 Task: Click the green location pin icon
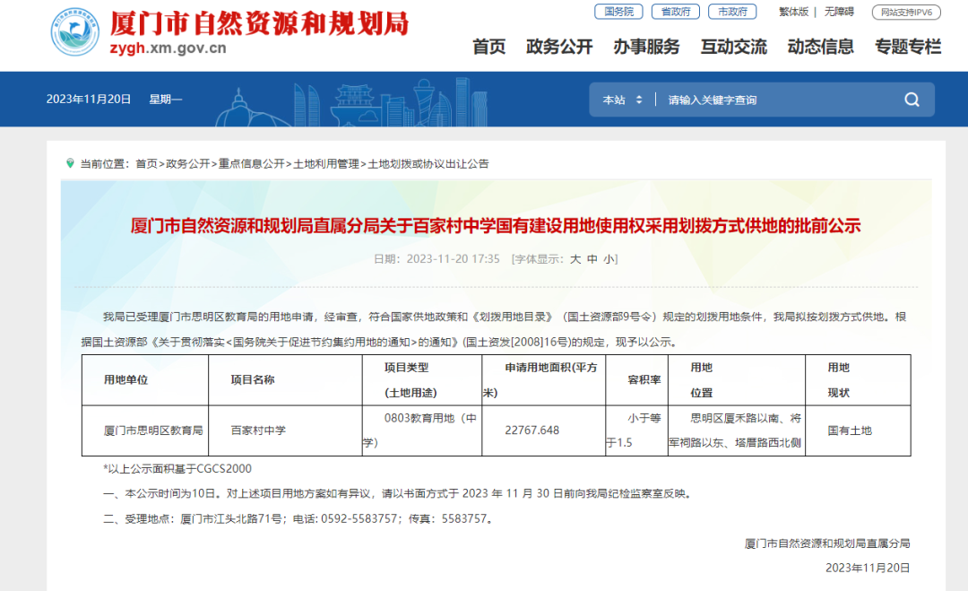click(70, 163)
